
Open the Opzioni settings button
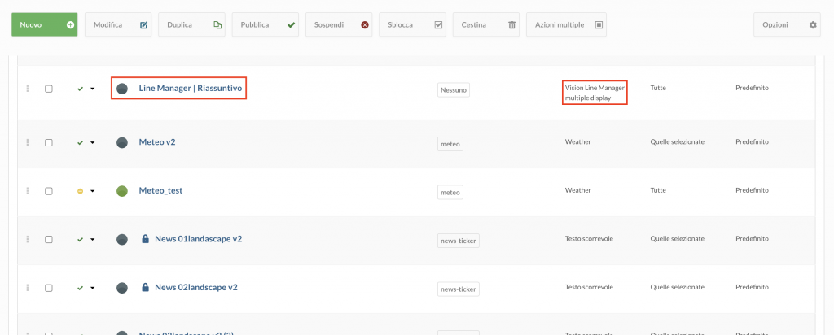pos(788,24)
